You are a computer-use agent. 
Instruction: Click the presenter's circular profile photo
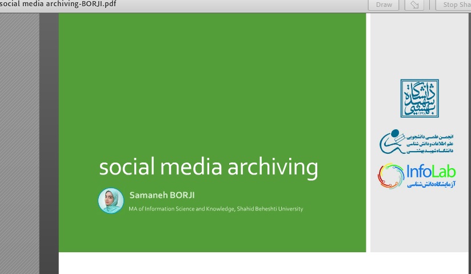point(111,201)
